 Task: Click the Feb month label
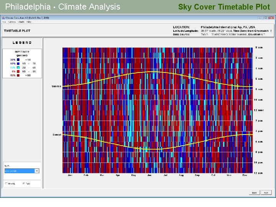tap(86, 175)
